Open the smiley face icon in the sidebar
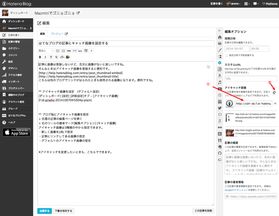 [x=220, y=159]
